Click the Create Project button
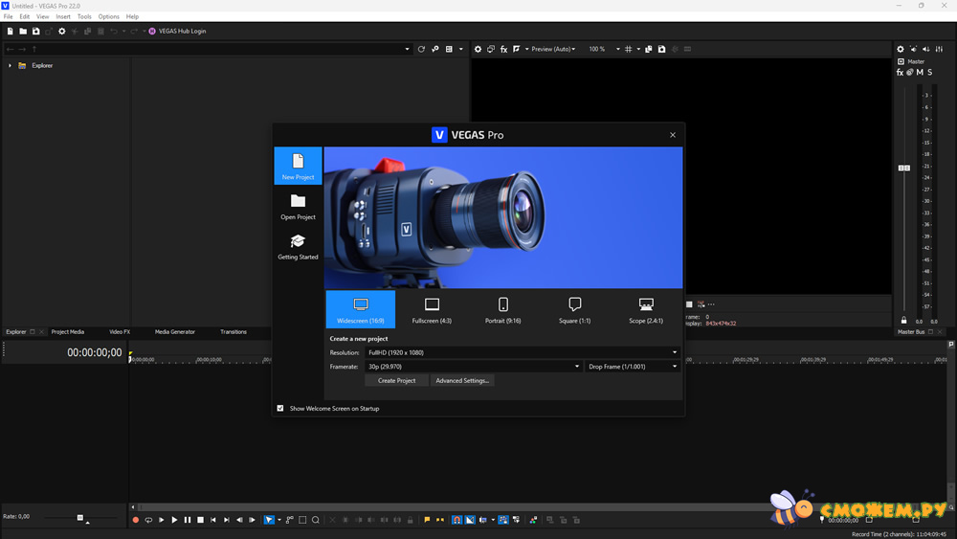Image resolution: width=957 pixels, height=539 pixels. pyautogui.click(x=396, y=380)
